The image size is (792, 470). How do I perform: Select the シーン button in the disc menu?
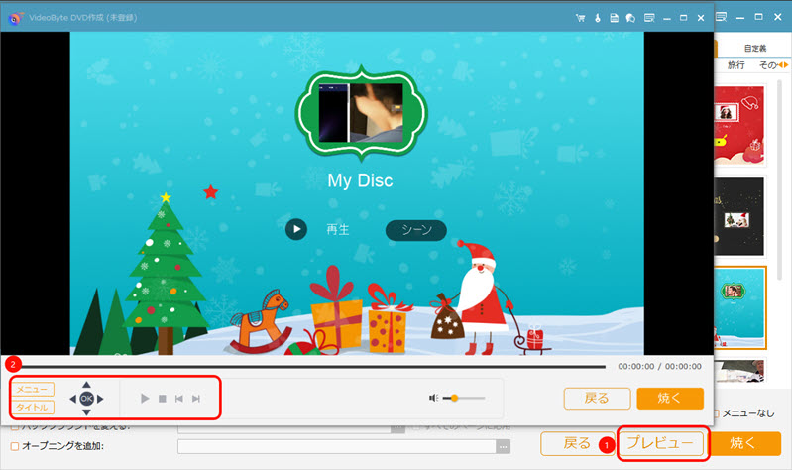click(415, 230)
